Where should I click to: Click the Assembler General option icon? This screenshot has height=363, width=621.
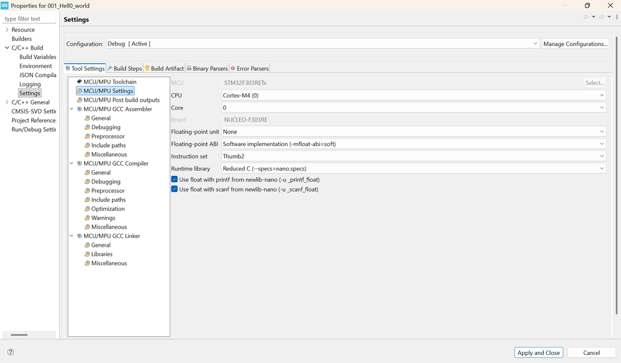[x=87, y=118]
